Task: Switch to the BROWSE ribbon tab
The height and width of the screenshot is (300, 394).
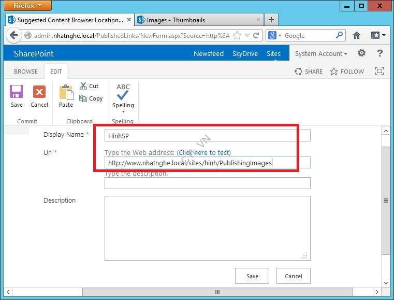Action: click(25, 72)
